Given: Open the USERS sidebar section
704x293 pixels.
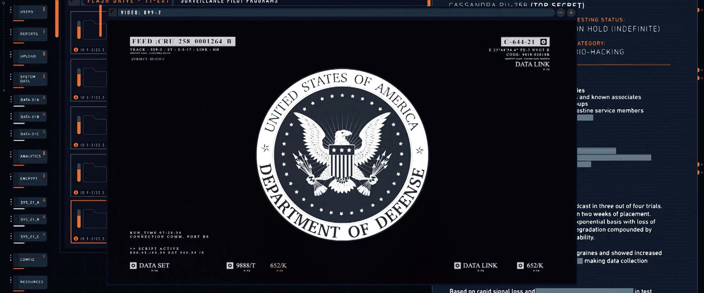Looking at the screenshot, I should [x=30, y=12].
